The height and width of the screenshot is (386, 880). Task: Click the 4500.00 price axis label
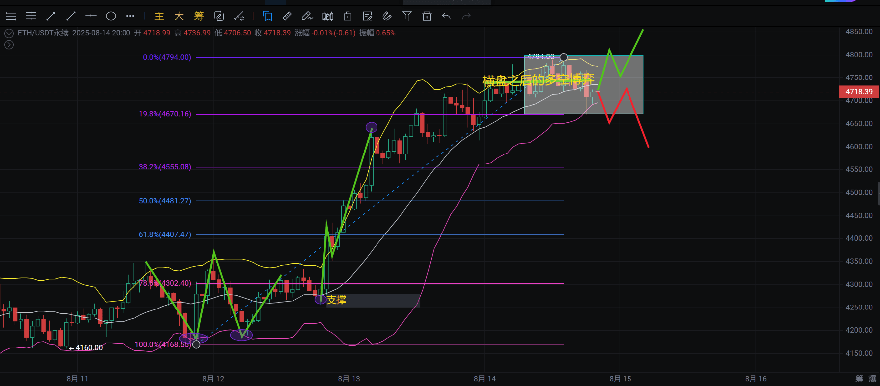tap(859, 192)
